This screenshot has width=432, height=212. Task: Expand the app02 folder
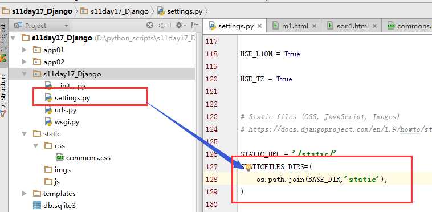(25, 62)
